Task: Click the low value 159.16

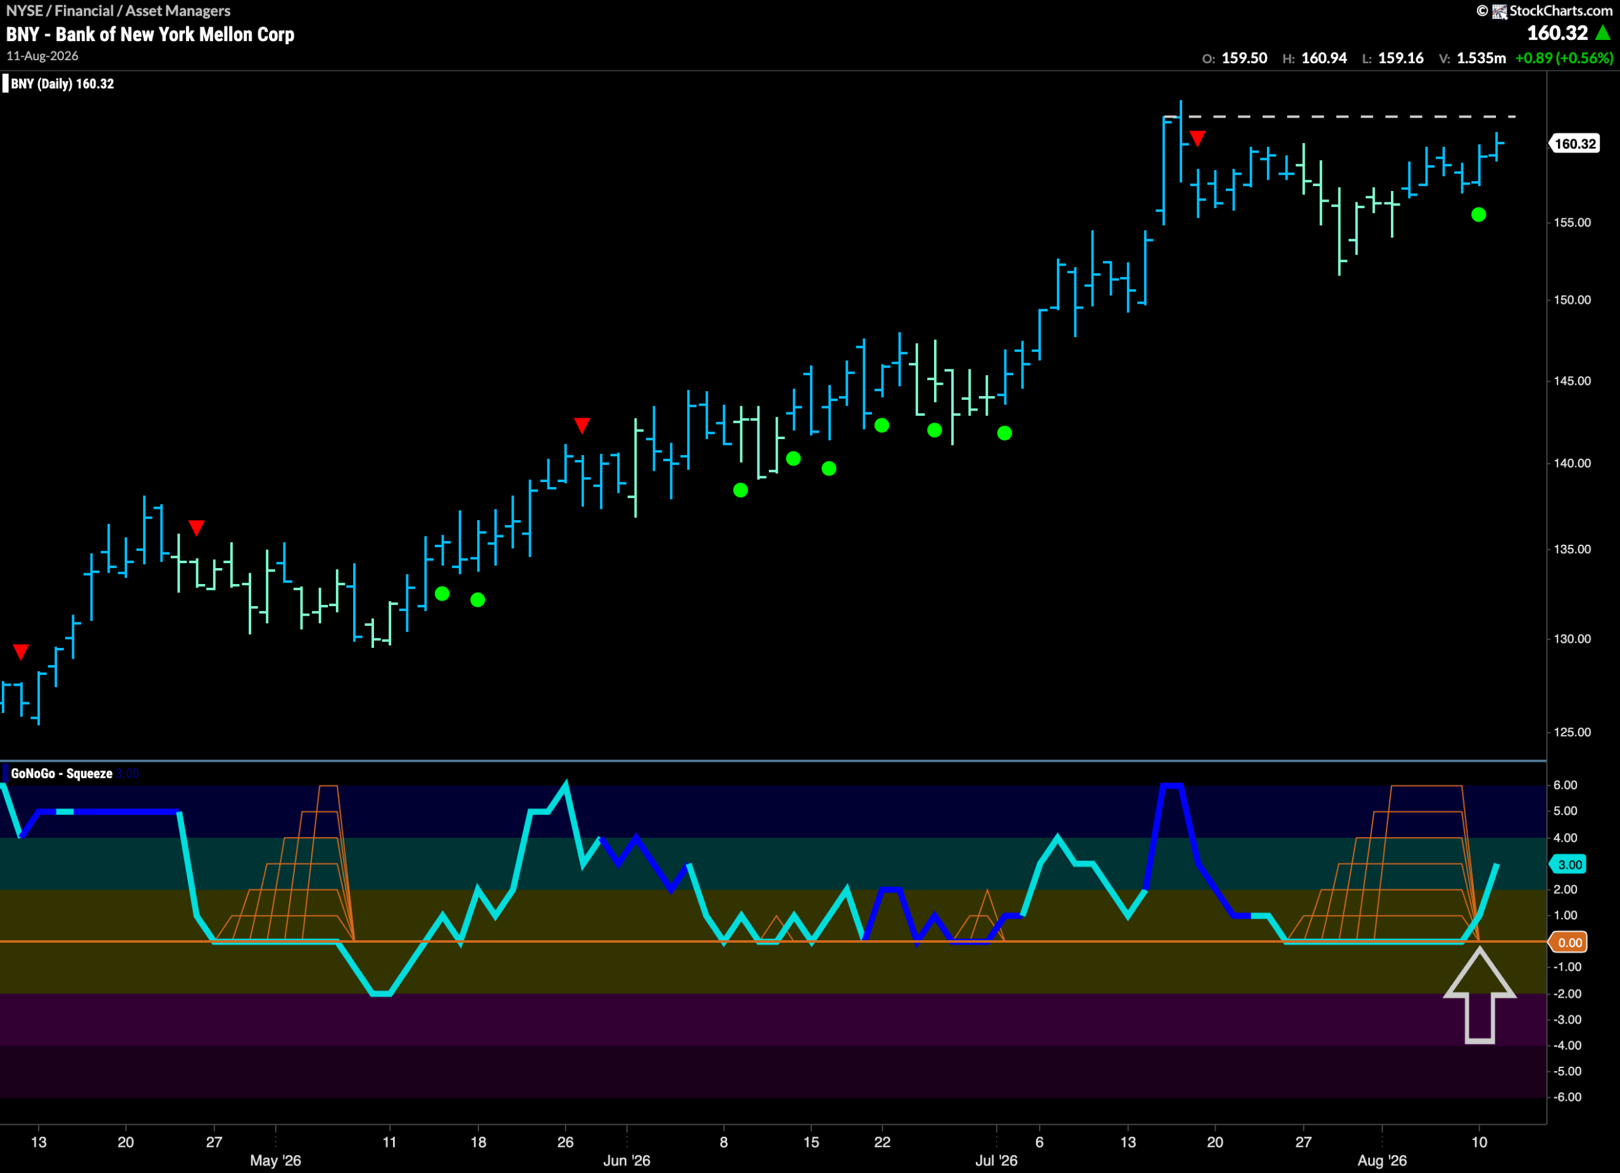Action: click(x=1400, y=58)
